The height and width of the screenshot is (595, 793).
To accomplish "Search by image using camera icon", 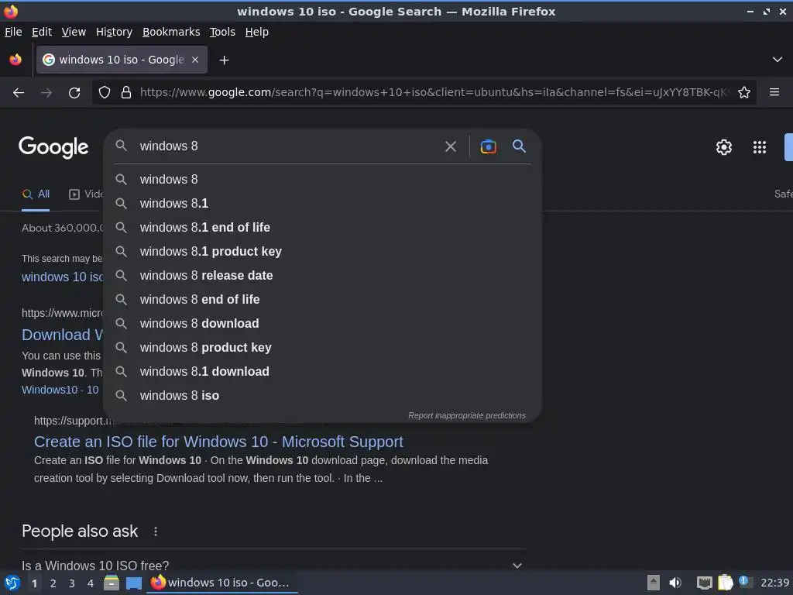I will coord(488,146).
